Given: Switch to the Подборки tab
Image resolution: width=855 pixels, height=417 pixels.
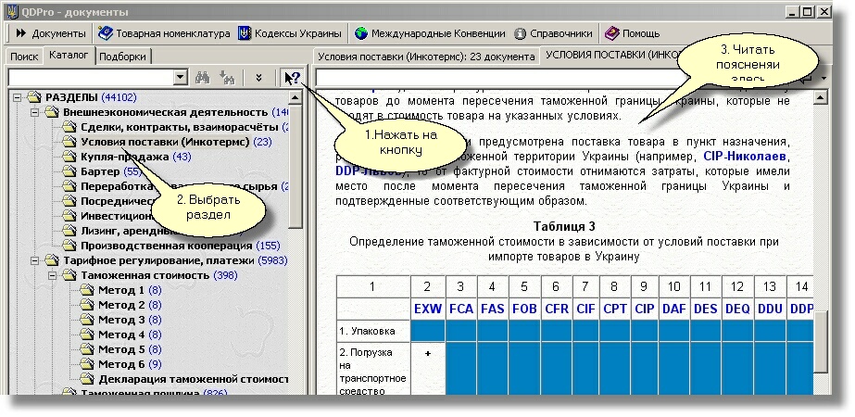Looking at the screenshot, I should [x=122, y=56].
